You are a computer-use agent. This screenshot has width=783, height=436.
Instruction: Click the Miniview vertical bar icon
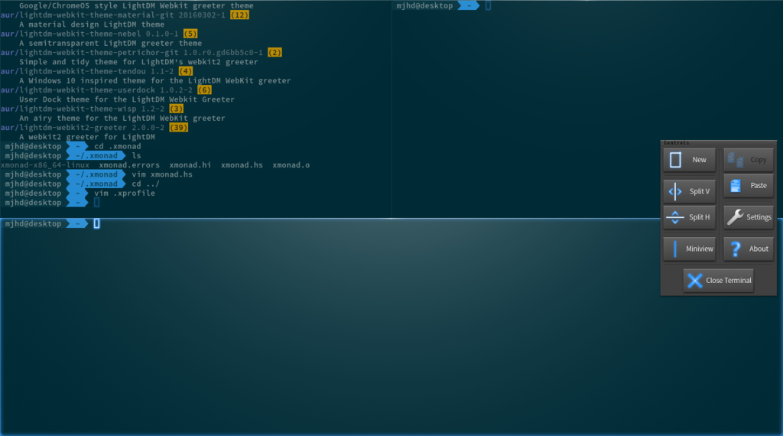674,249
